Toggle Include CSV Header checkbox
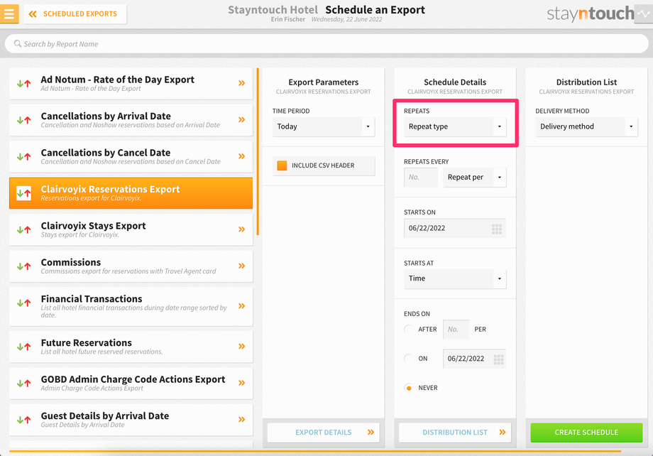The width and height of the screenshot is (653, 456). coord(282,165)
